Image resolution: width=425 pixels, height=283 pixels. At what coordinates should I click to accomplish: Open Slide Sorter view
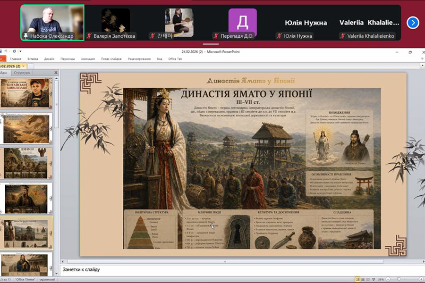click(x=363, y=280)
